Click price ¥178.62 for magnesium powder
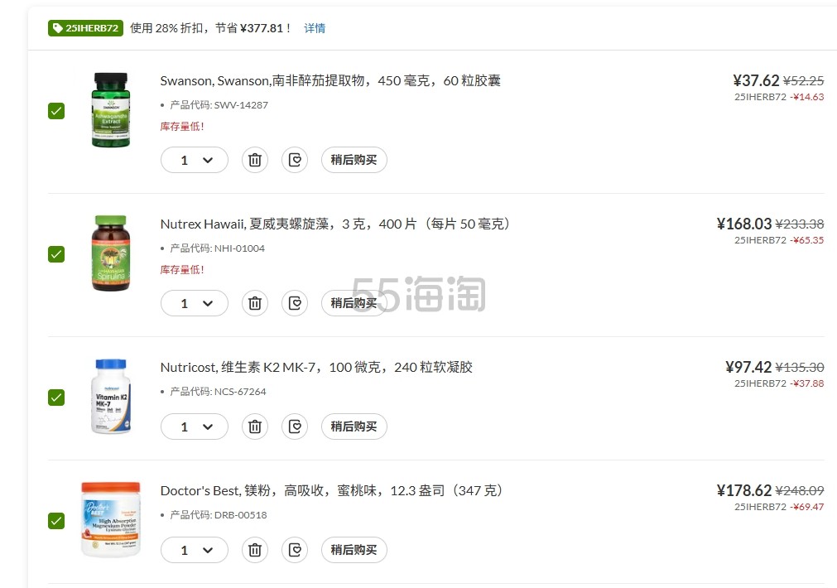Image resolution: width=837 pixels, height=588 pixels. [x=744, y=491]
